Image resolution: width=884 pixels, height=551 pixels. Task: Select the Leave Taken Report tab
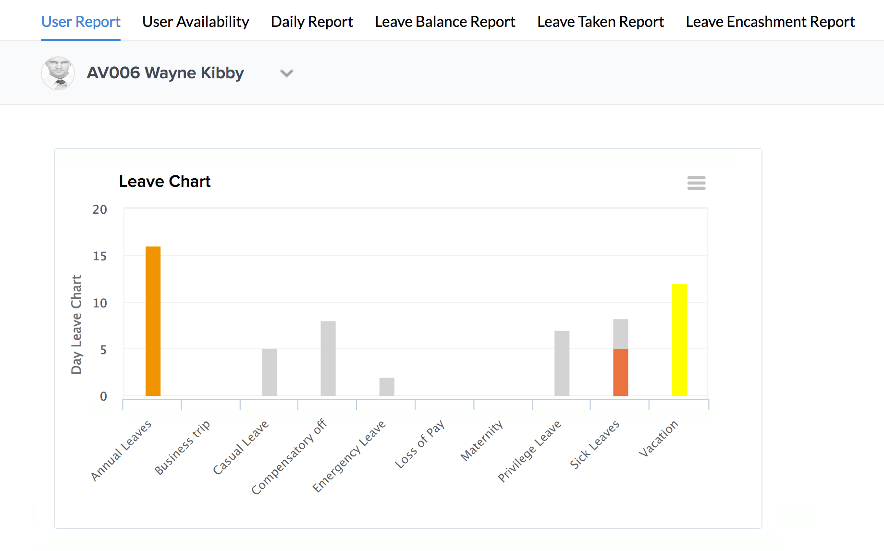pos(600,22)
